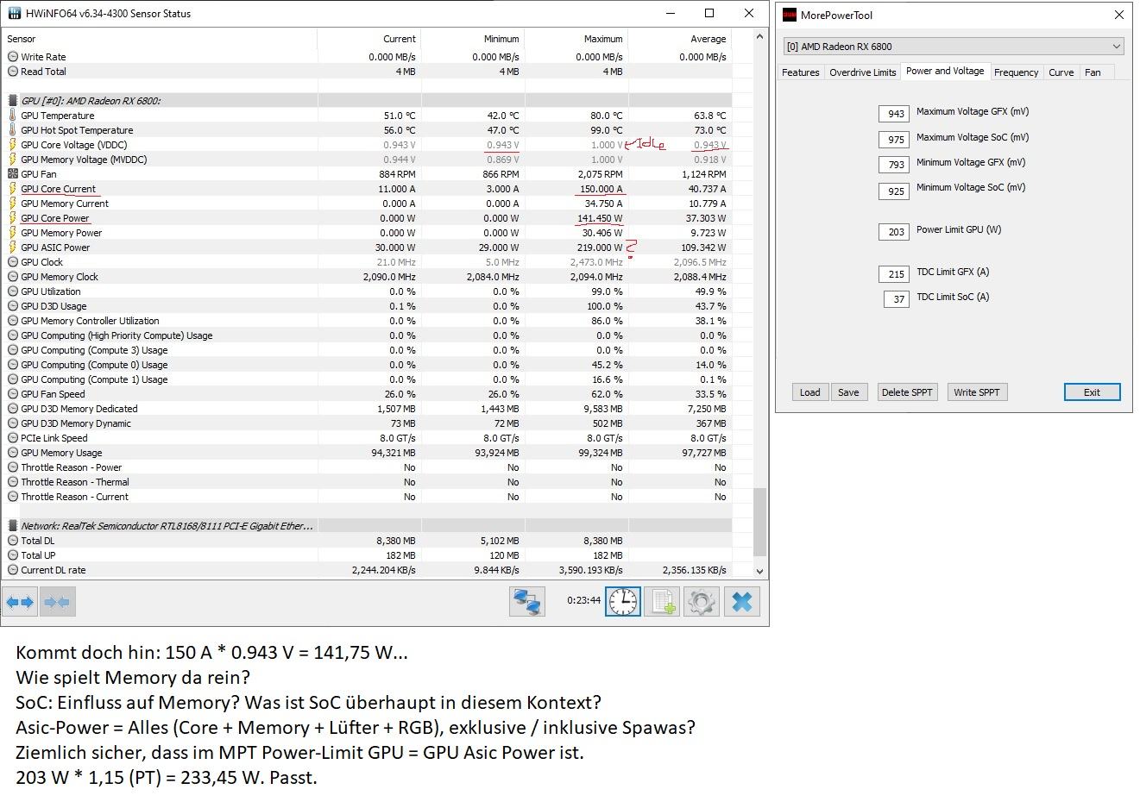Screen dimensions: 1140x802
Task: Click the 0:23:44 elapsed time readout
Action: click(x=583, y=600)
